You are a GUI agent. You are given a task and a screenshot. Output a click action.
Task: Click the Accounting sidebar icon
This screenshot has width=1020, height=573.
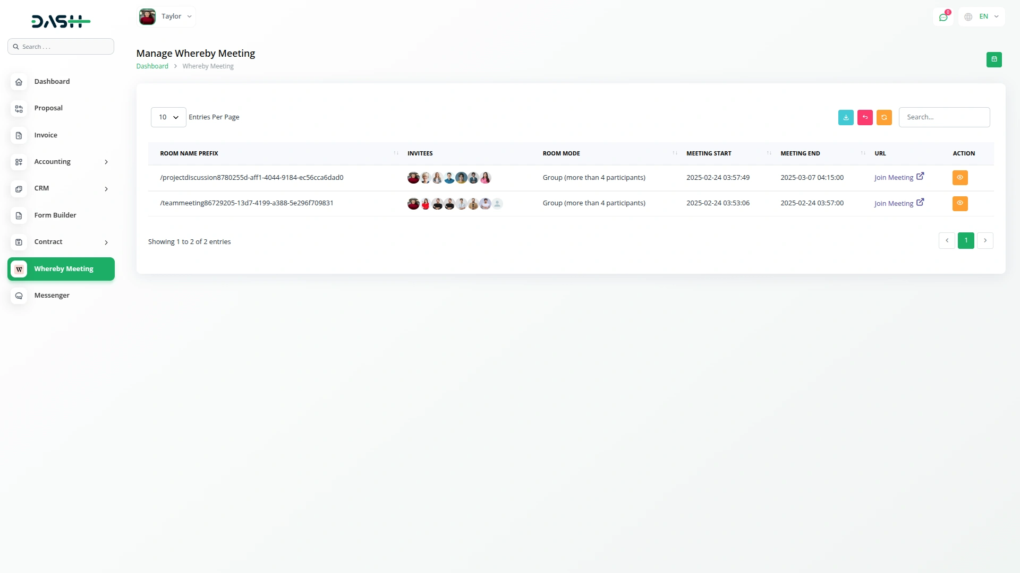pyautogui.click(x=19, y=162)
